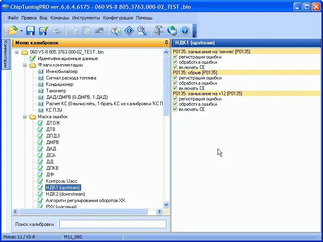Select the Тахометр flag item

click(x=56, y=91)
